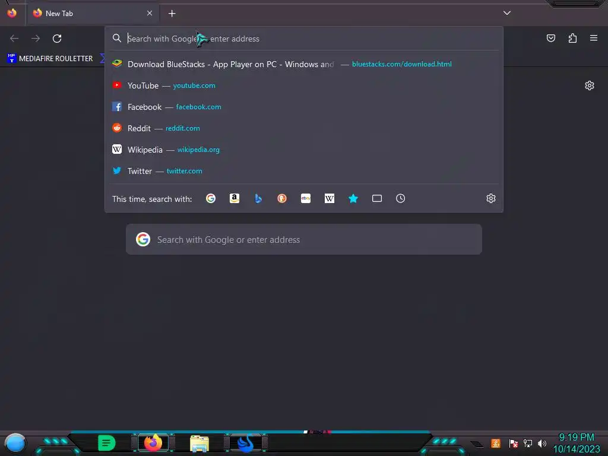Click bluestacks.com/download.html URL text
Image resolution: width=608 pixels, height=456 pixels.
pos(402,64)
